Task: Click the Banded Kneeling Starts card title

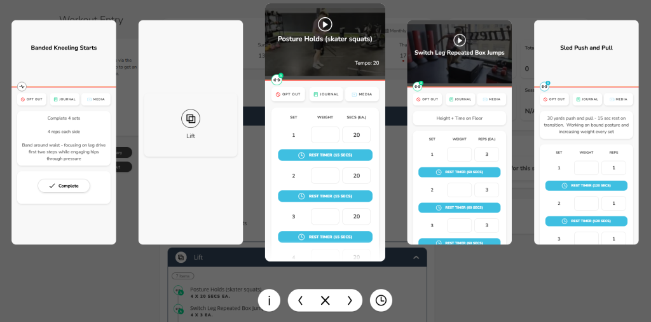Action: (x=64, y=48)
